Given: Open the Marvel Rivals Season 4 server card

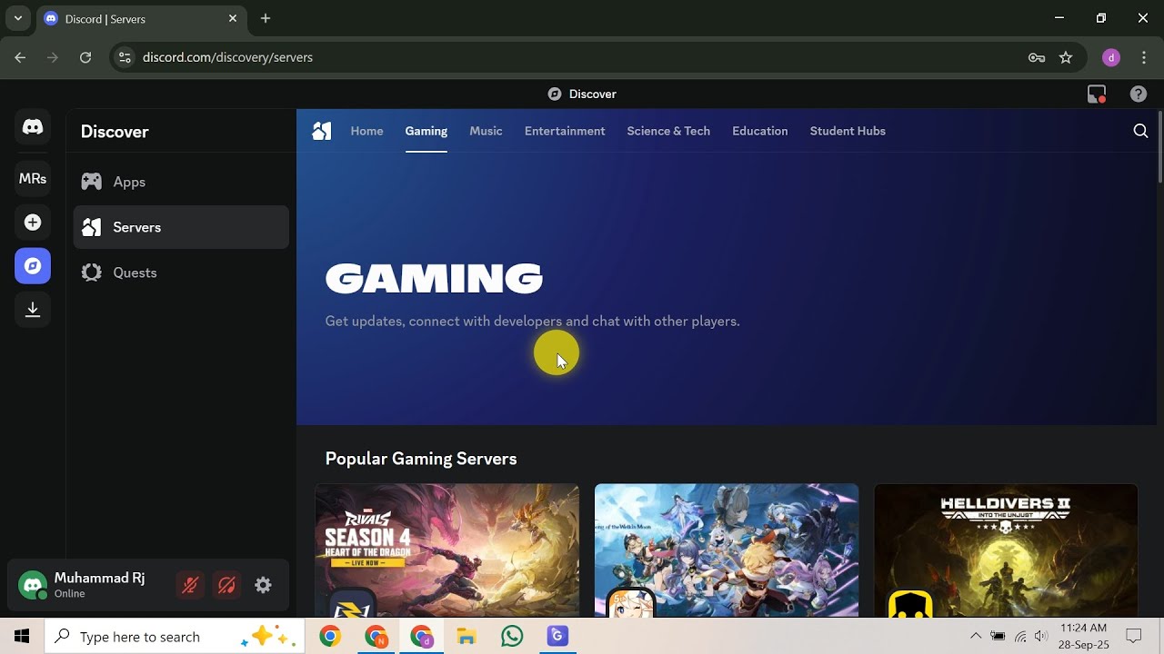Looking at the screenshot, I should (x=447, y=550).
